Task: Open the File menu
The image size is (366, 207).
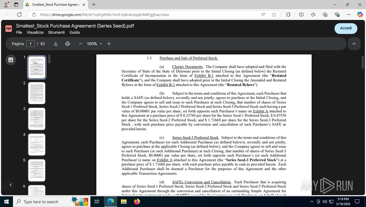Action: coord(19,32)
